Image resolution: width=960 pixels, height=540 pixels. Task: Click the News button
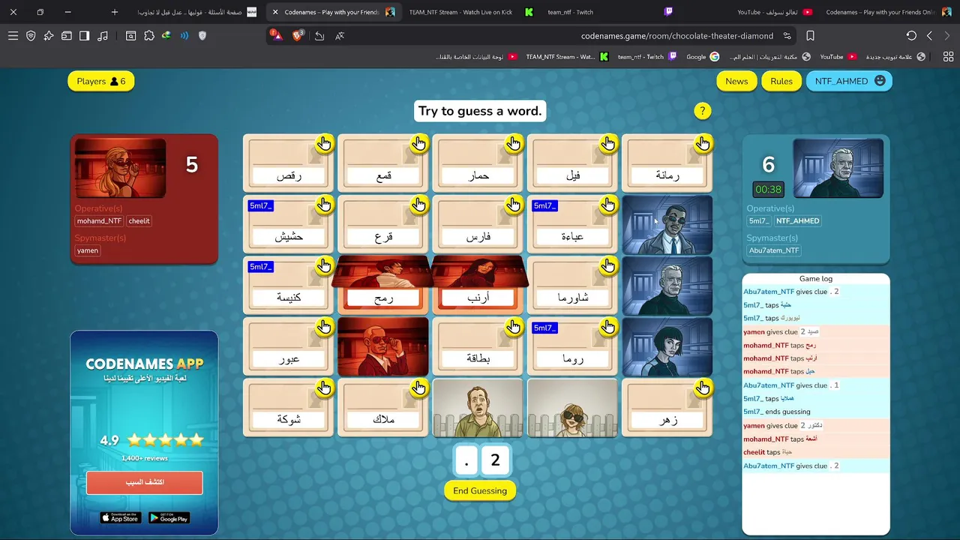tap(736, 81)
